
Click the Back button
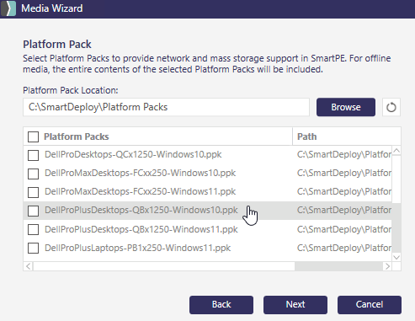(221, 305)
